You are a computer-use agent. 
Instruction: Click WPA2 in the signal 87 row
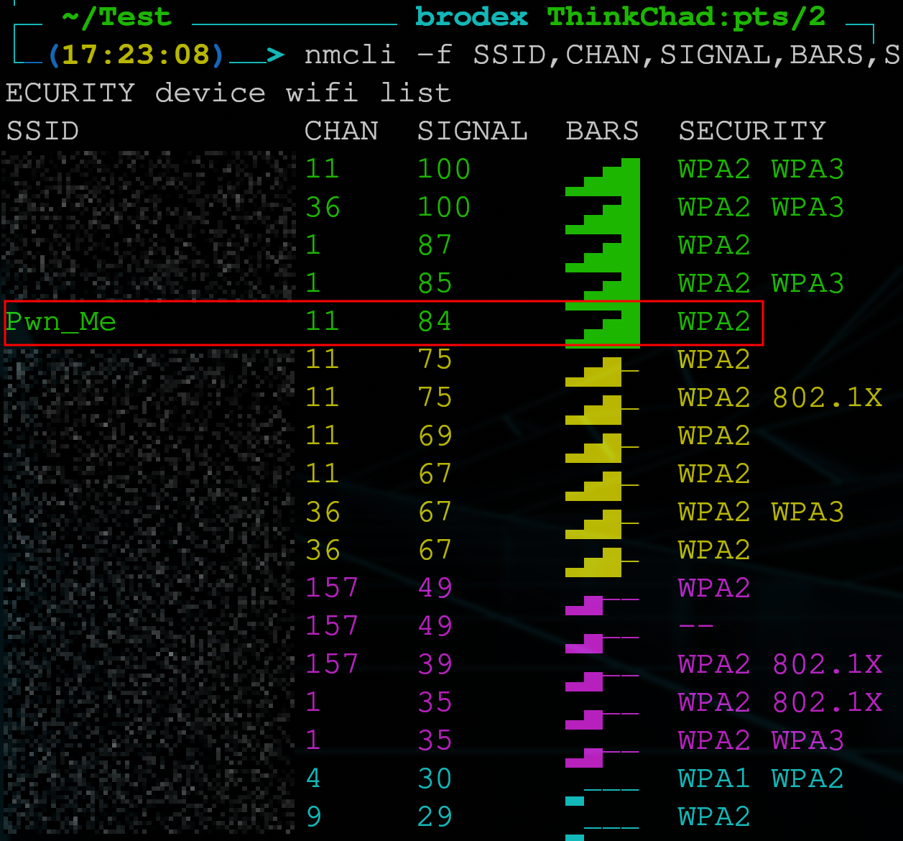point(714,245)
